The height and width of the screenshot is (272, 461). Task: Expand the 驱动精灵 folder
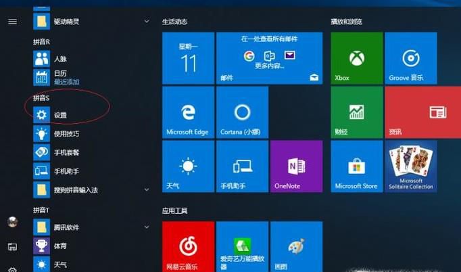tap(146, 22)
